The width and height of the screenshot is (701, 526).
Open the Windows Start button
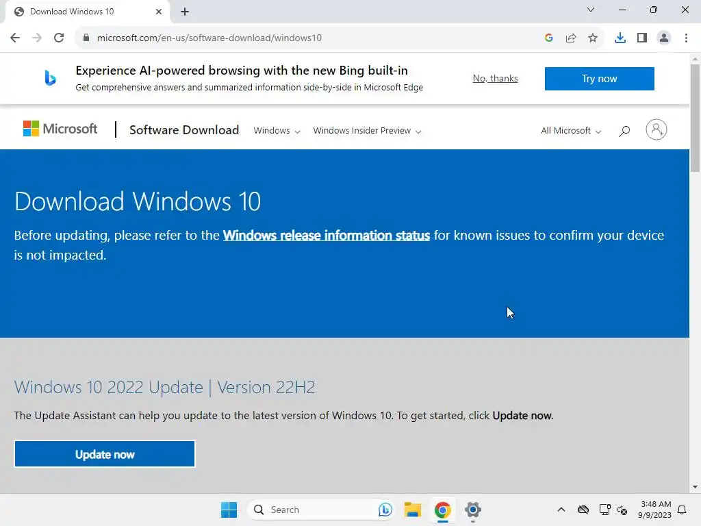[x=229, y=510]
